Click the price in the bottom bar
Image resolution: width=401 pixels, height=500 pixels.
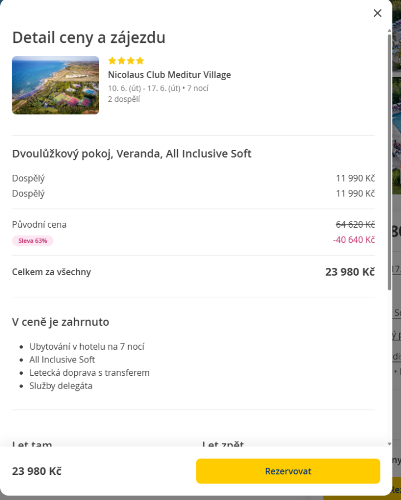37,471
